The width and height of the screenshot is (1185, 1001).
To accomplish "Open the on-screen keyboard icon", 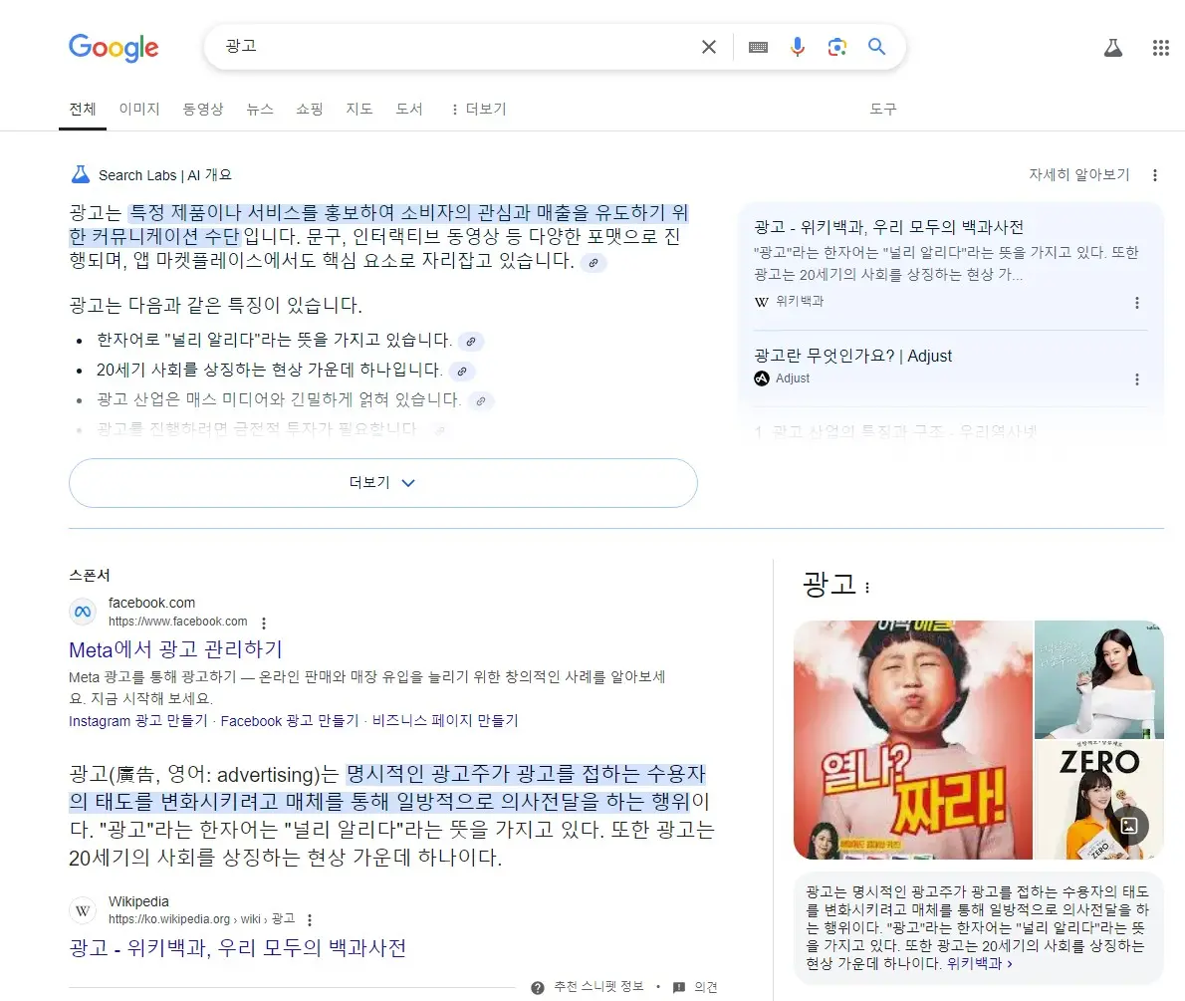I will point(758,46).
